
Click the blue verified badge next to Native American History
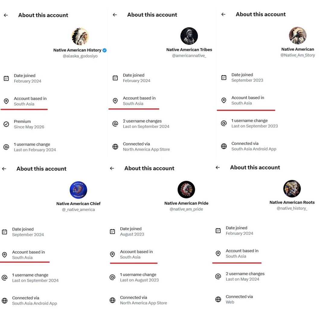105,50
